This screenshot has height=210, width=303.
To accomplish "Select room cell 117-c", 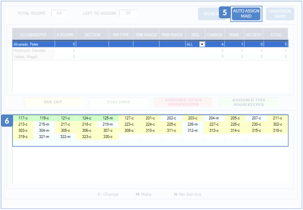I will (x=23, y=118).
